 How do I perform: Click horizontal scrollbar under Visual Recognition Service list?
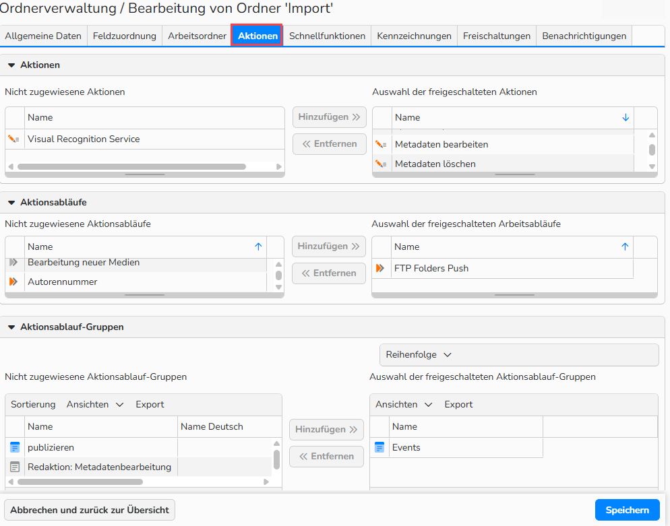pyautogui.click(x=131, y=166)
